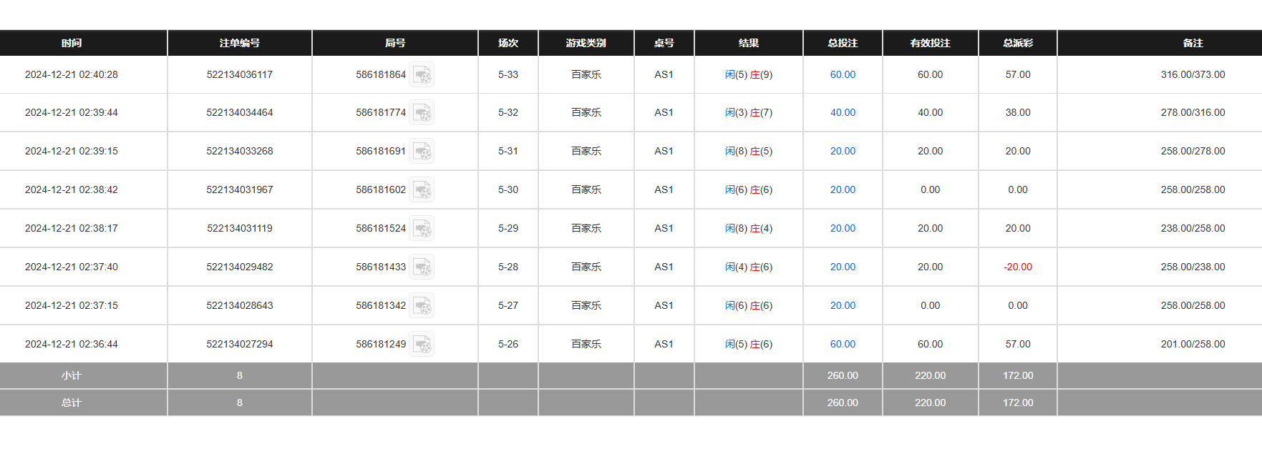Click replay icon next to round 586181602
The width and height of the screenshot is (1262, 449).
tap(422, 190)
